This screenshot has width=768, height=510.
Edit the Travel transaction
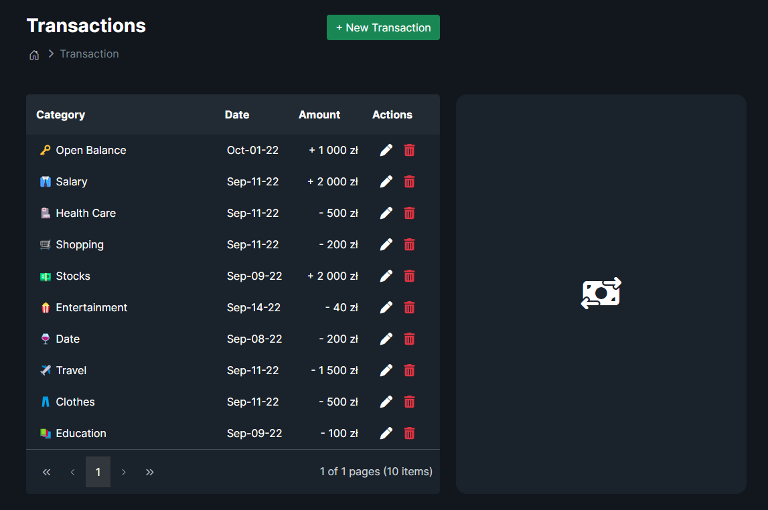tap(386, 370)
